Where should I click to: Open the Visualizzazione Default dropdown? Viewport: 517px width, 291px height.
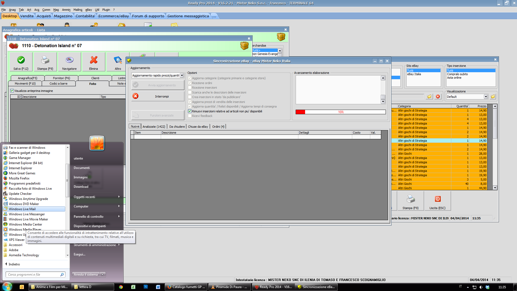click(x=486, y=97)
